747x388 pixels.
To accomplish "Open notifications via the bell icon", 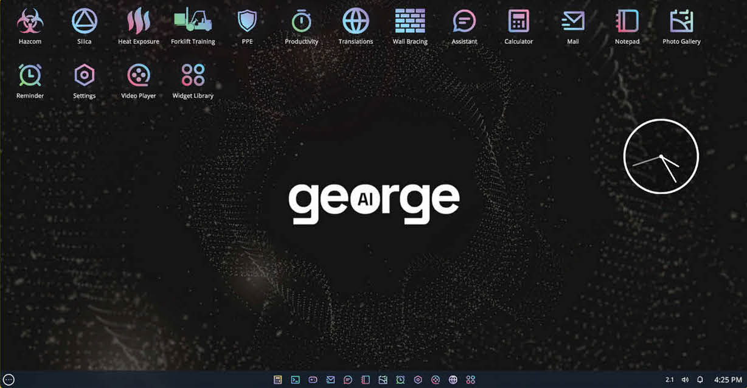I will (700, 379).
